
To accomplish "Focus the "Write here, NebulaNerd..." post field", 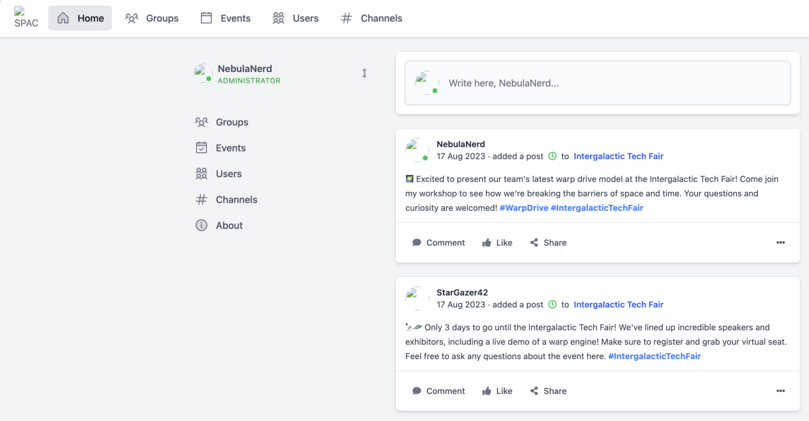I will 607,84.
